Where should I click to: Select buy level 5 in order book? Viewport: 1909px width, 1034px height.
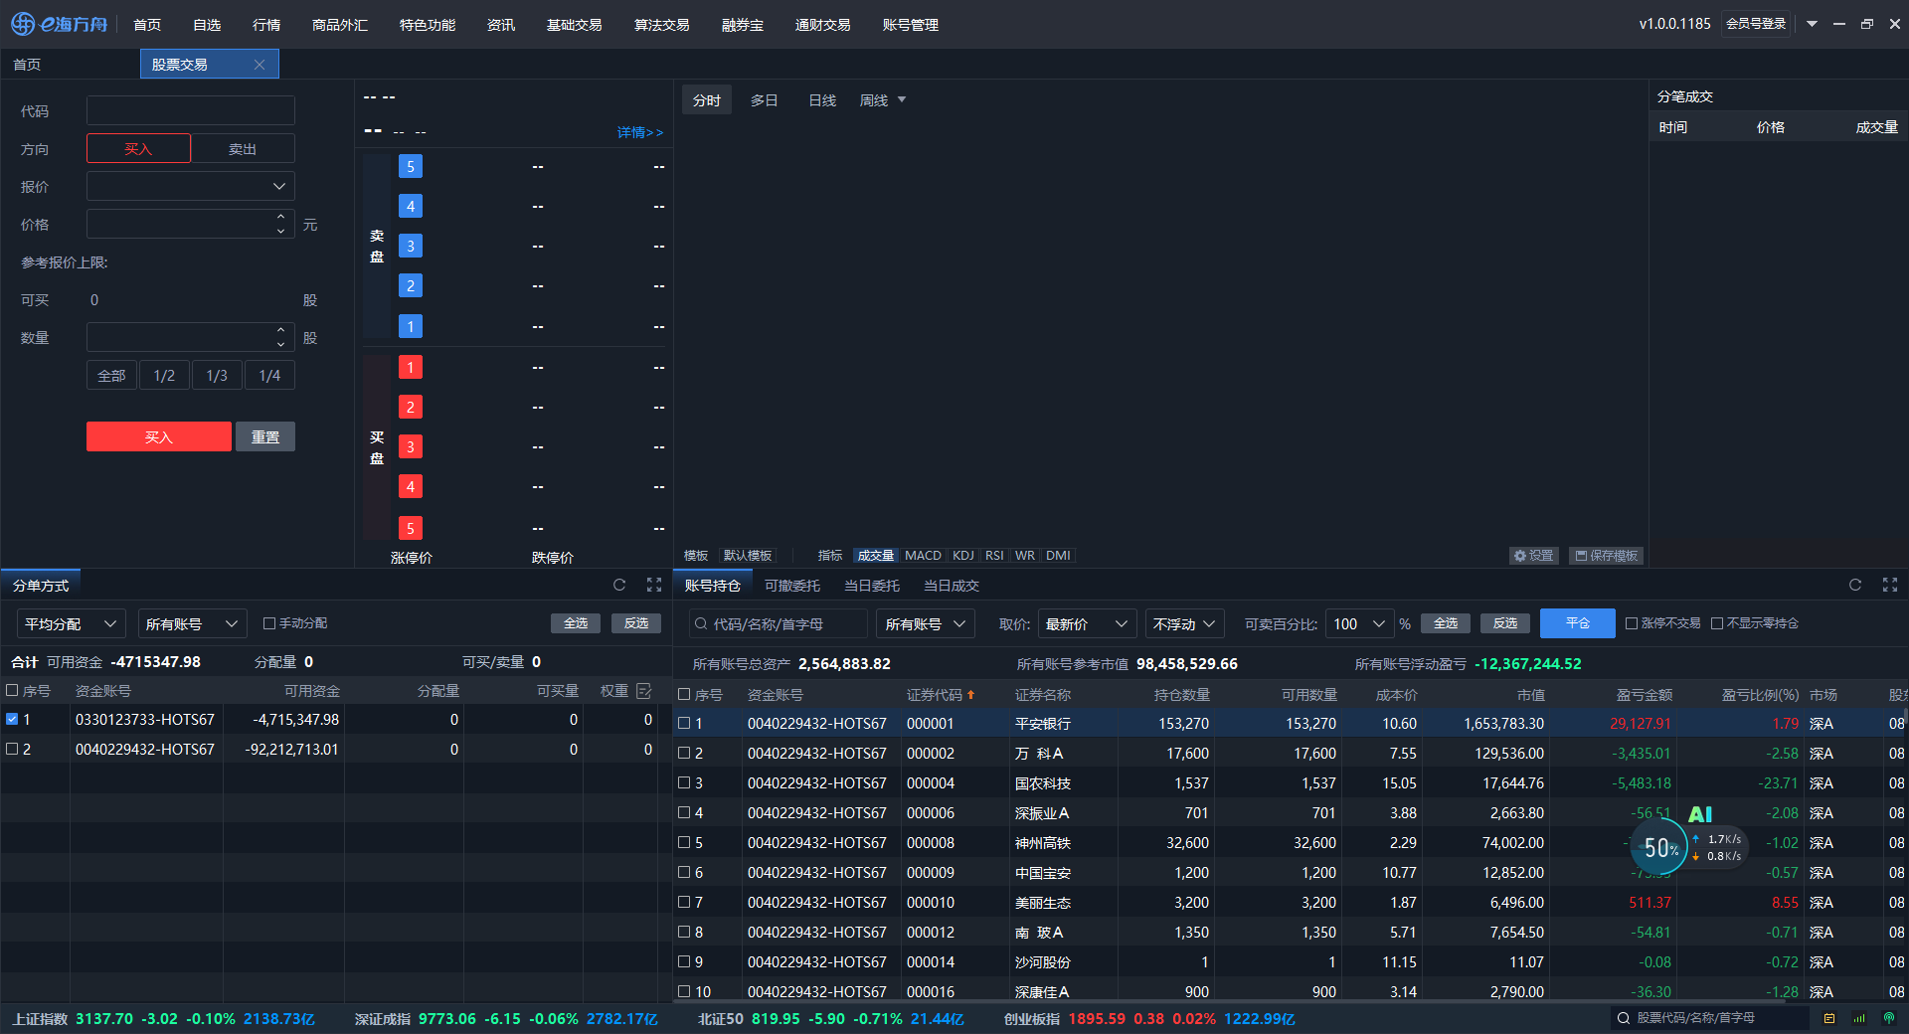[411, 528]
